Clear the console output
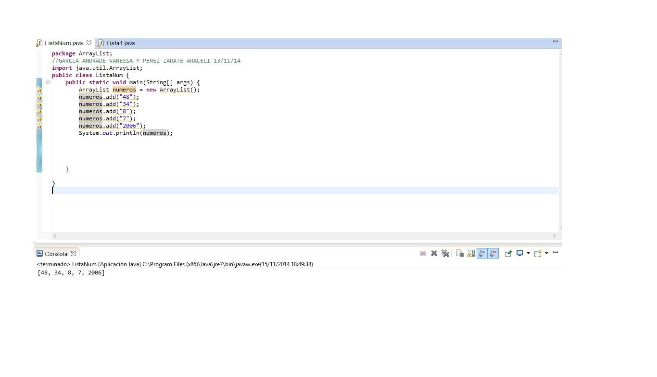657x377 pixels. (460, 253)
